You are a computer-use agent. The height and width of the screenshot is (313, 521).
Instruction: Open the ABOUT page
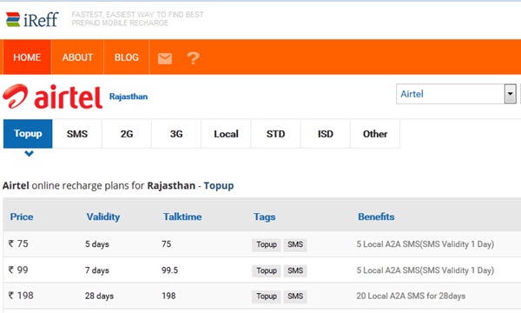(x=77, y=57)
